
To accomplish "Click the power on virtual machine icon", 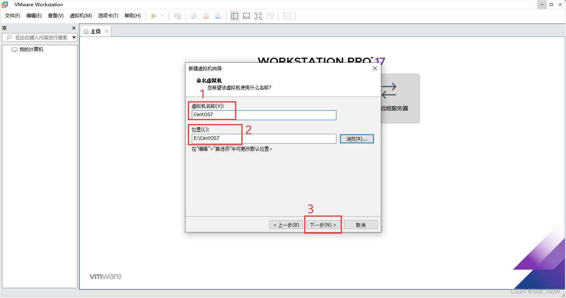I will pos(154,16).
